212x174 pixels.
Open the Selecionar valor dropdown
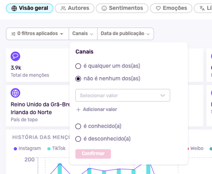coord(123,95)
